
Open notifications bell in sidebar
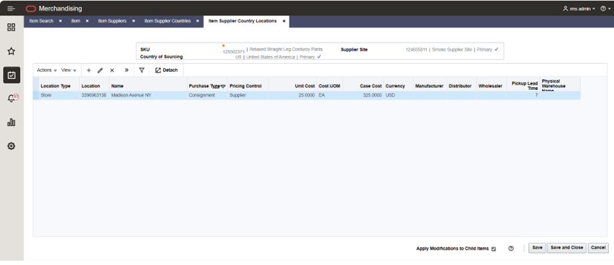click(12, 99)
